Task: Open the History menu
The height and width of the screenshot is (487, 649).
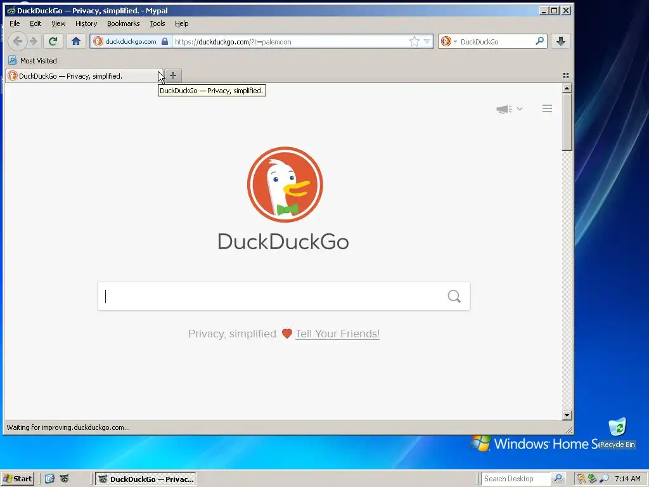Action: coord(86,23)
